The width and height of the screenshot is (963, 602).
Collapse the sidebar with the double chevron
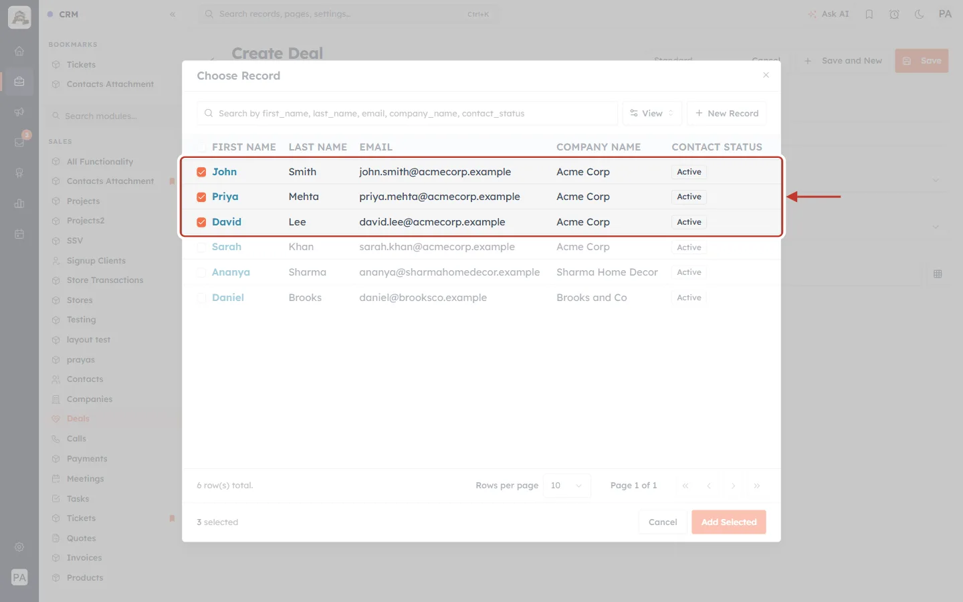(173, 14)
